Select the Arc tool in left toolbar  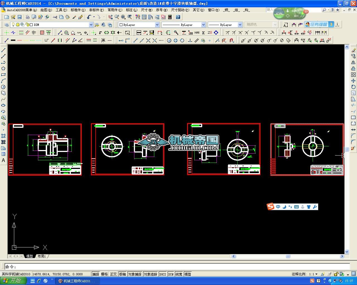[x=3, y=81]
